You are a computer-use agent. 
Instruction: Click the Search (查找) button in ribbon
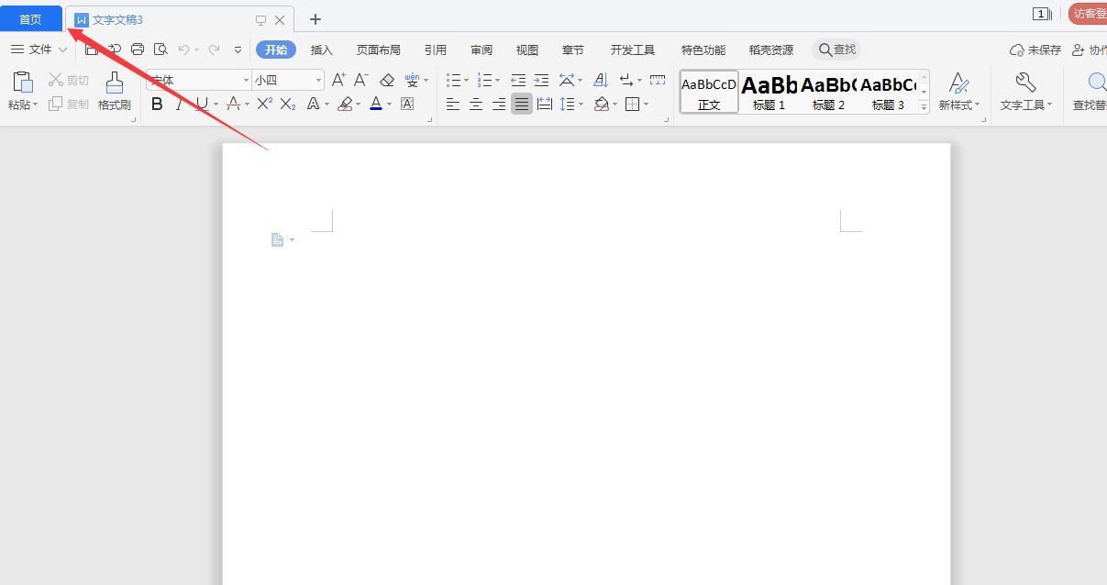click(x=836, y=50)
